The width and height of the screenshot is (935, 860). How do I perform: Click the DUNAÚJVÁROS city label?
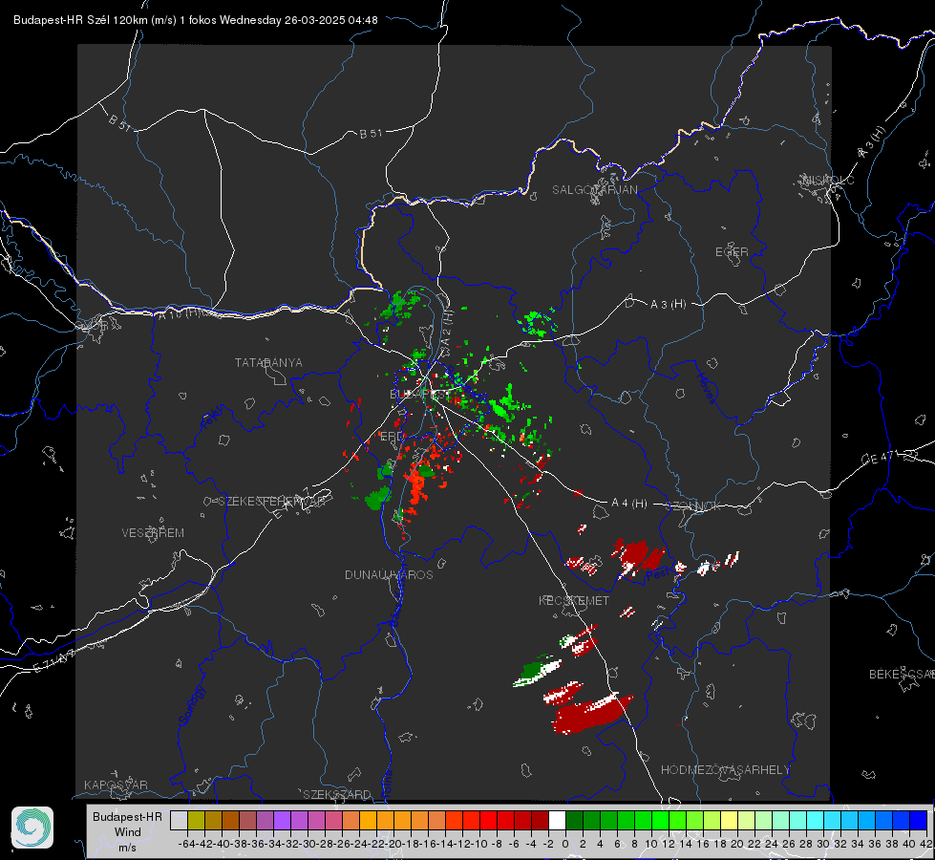point(389,574)
